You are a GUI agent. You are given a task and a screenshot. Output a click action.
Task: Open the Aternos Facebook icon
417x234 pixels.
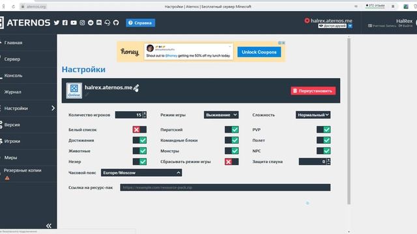(65, 23)
